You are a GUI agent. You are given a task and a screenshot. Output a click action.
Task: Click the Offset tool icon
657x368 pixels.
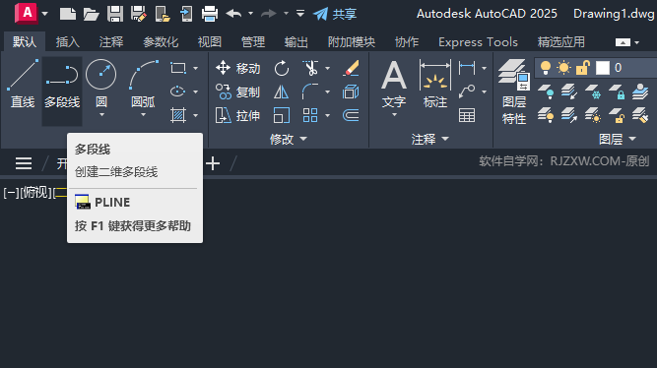click(351, 115)
